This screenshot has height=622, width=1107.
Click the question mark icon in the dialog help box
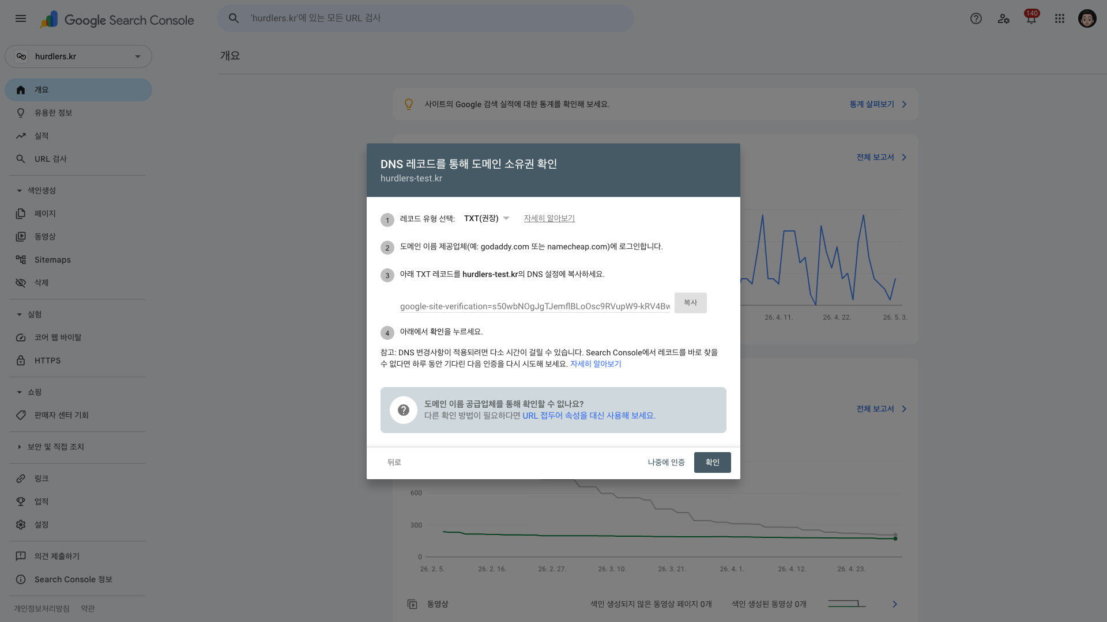(404, 410)
